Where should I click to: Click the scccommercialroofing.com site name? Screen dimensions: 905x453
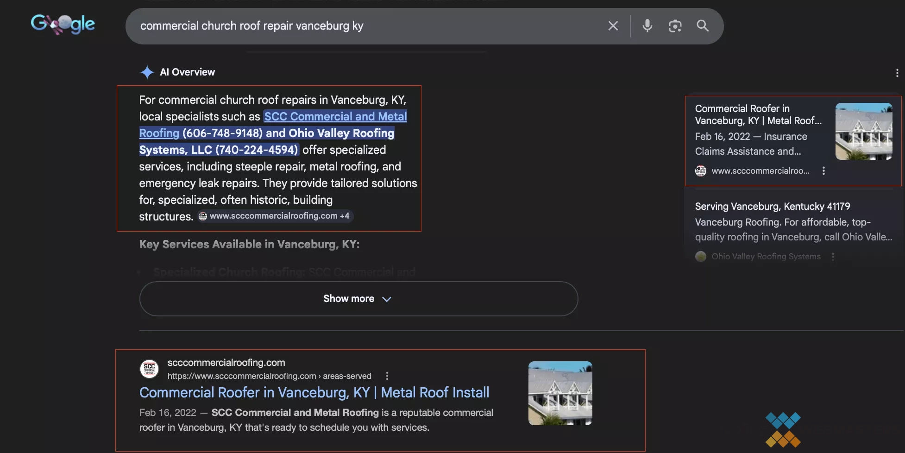pyautogui.click(x=226, y=363)
